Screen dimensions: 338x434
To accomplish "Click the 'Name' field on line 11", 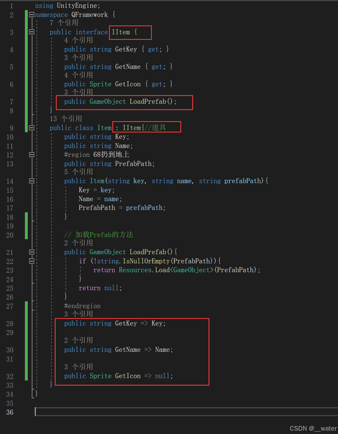I will point(122,146).
